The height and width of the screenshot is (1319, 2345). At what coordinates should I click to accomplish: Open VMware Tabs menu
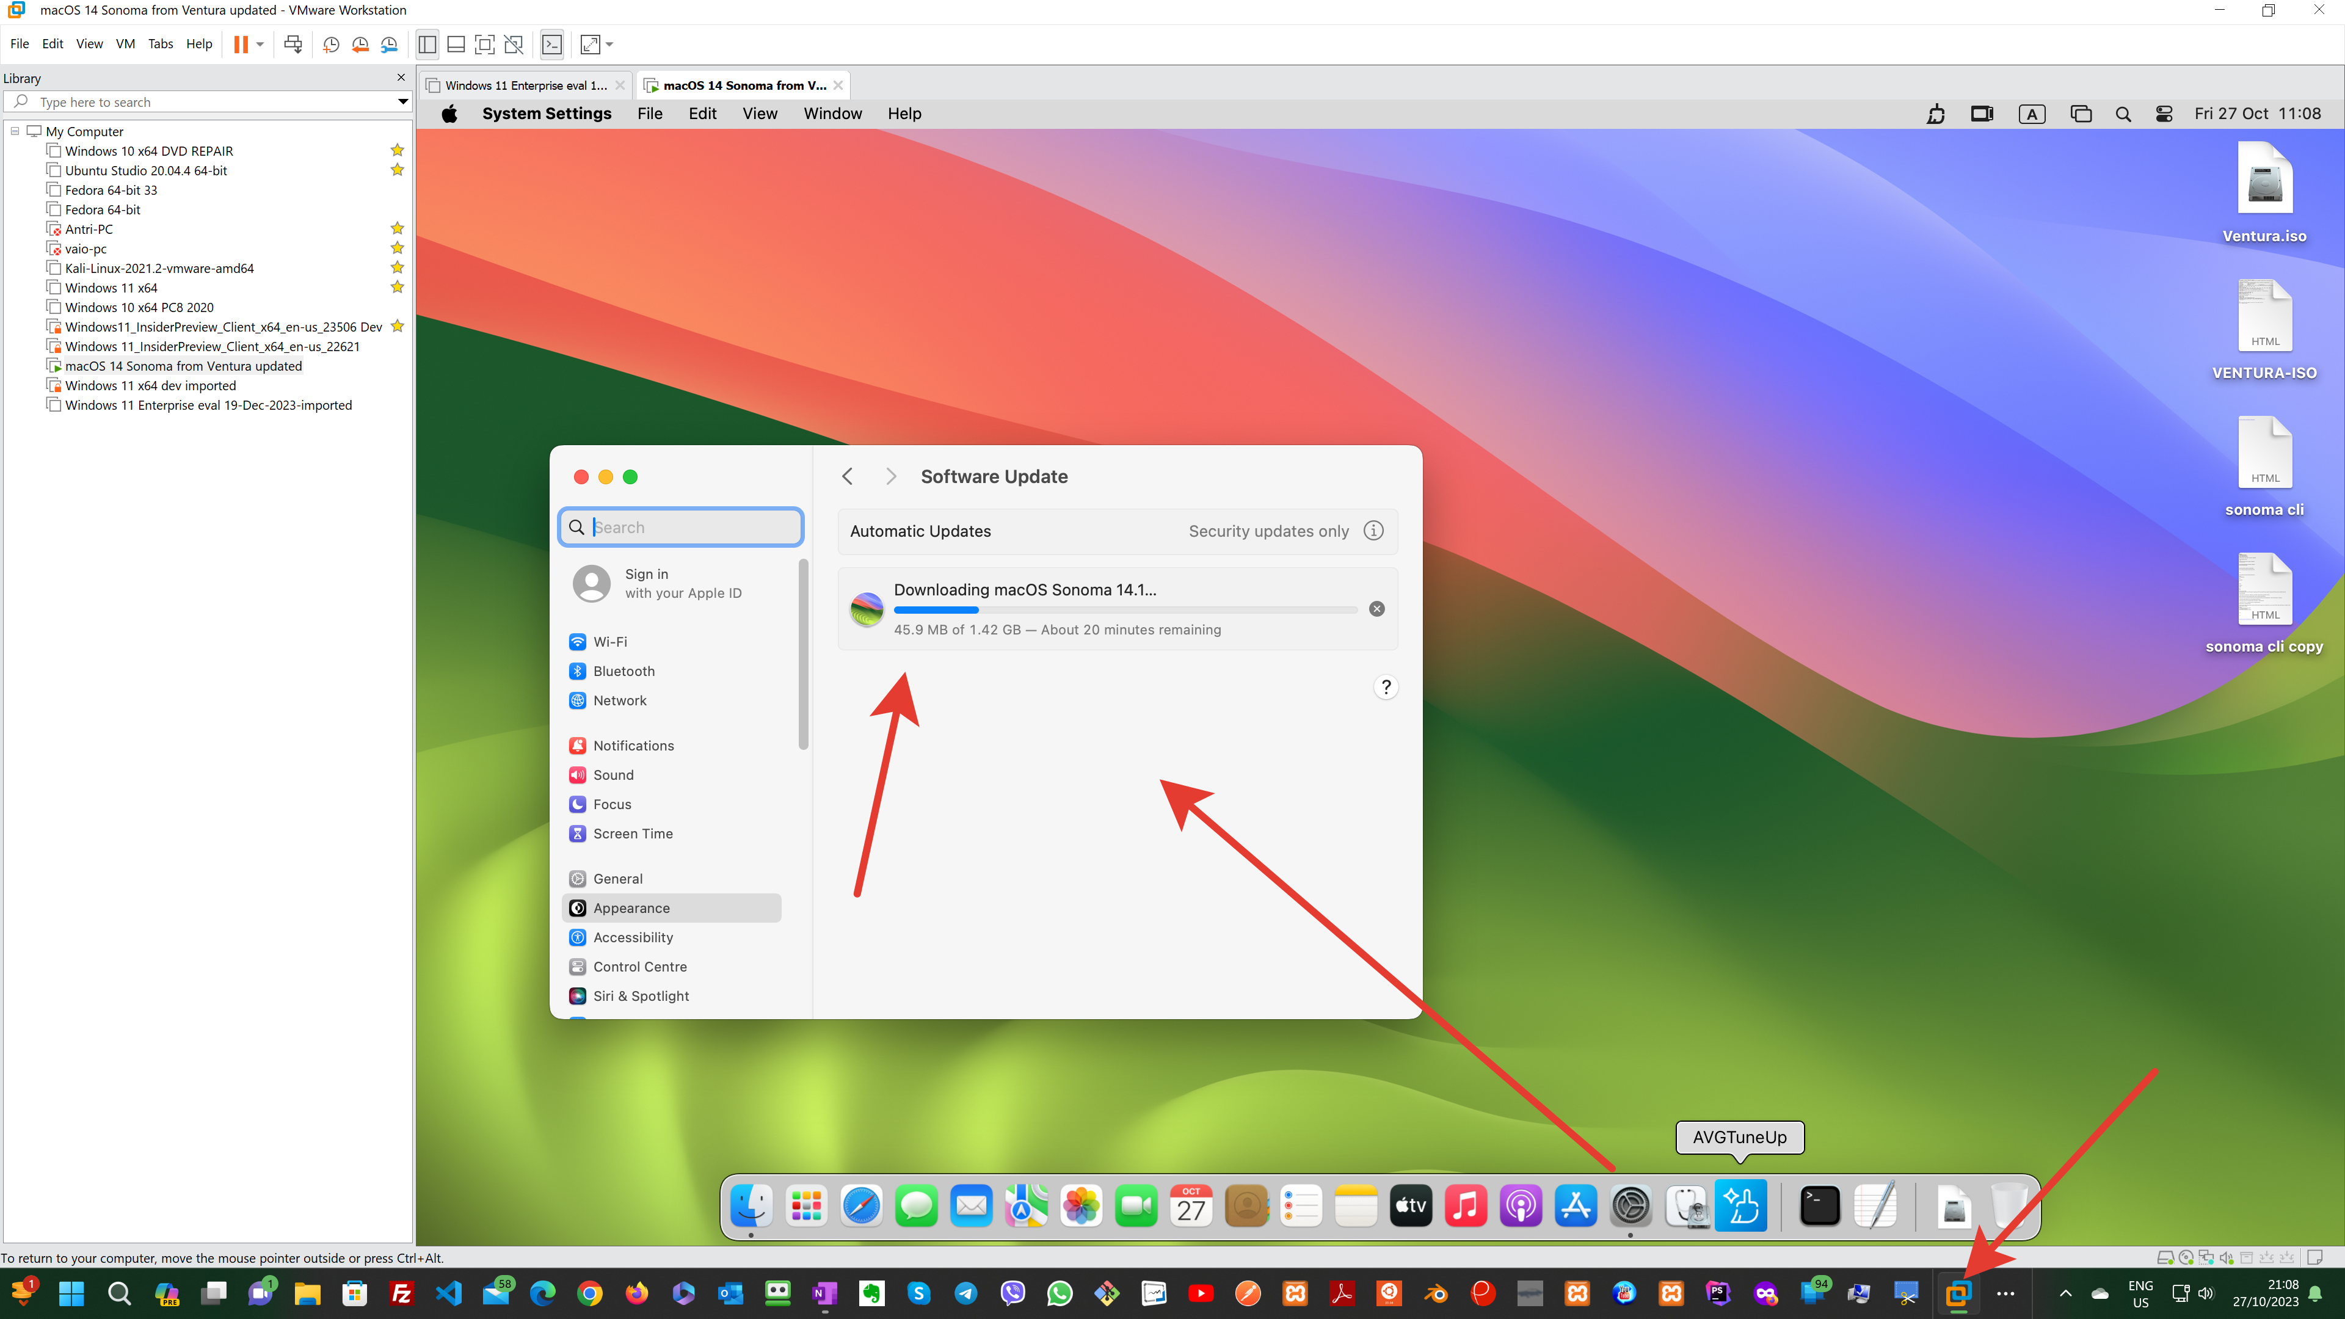coord(160,44)
